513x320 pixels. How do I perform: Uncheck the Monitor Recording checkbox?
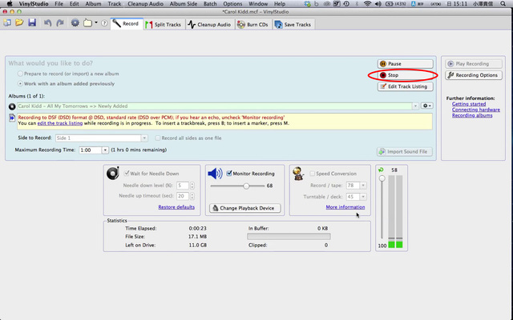[x=231, y=174]
